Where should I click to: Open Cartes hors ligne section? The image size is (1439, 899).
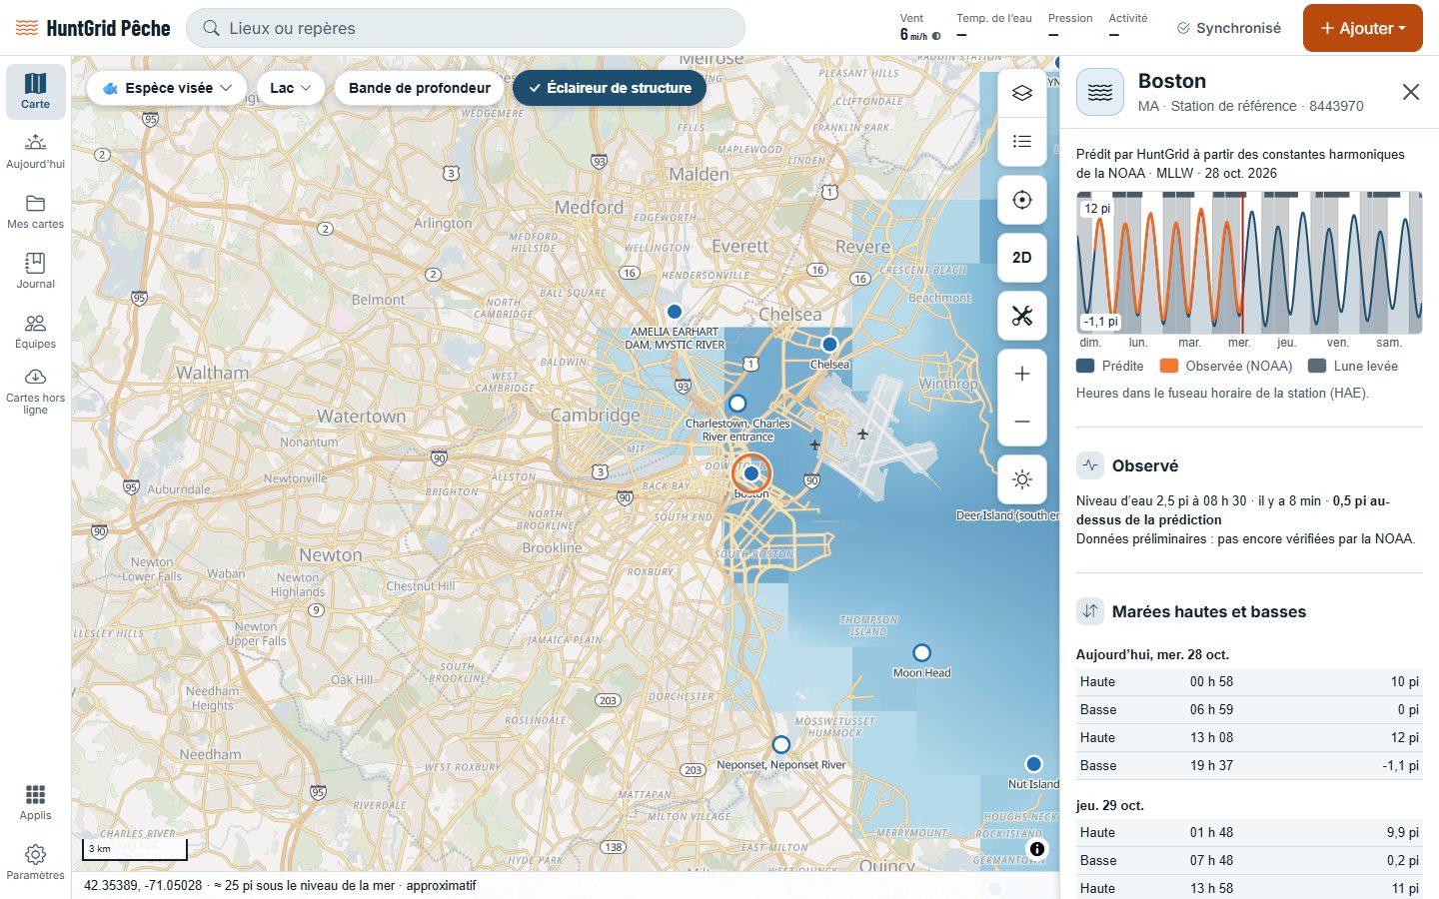point(35,392)
